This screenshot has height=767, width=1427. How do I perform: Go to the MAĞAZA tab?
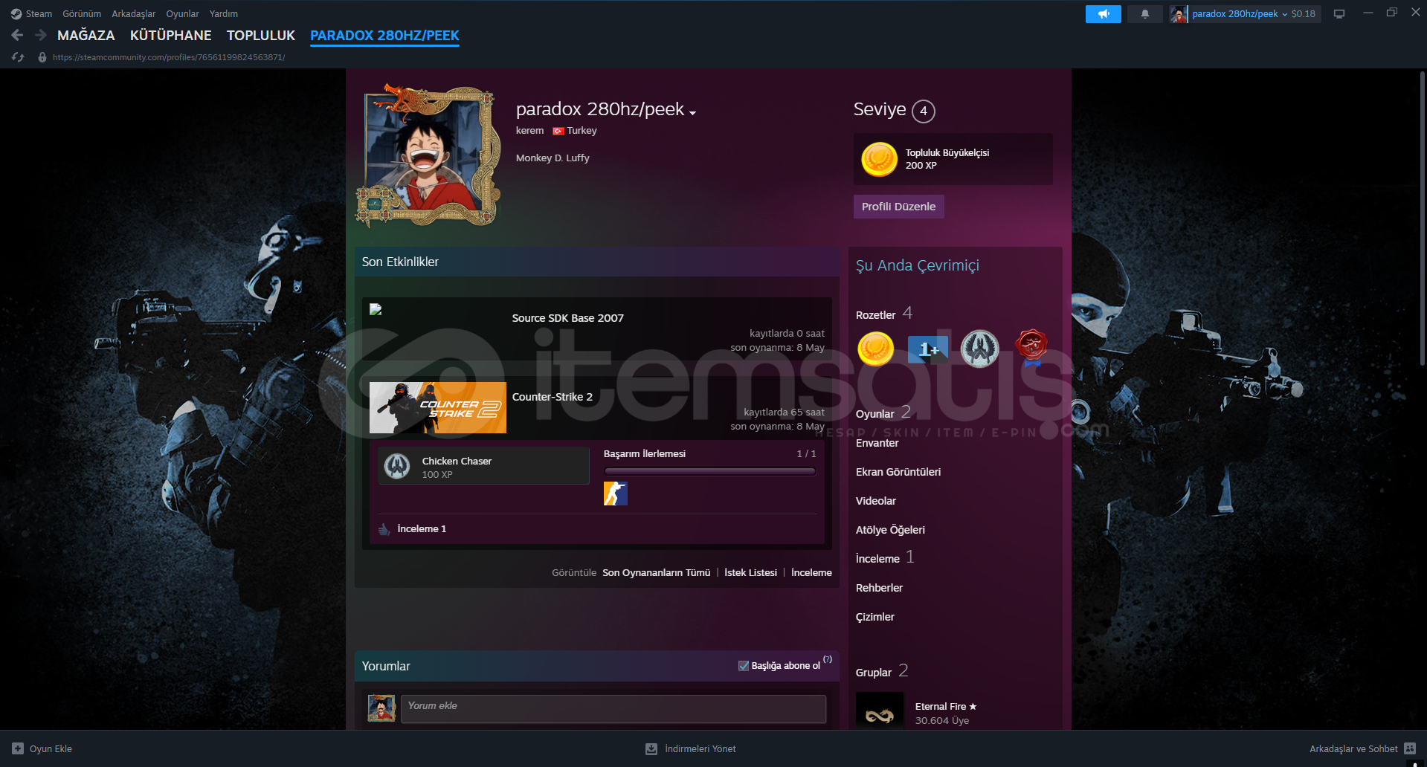(86, 36)
